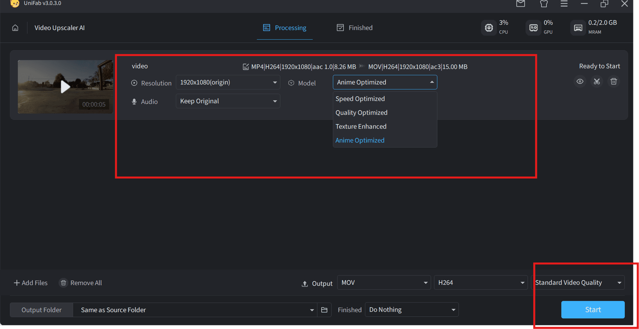Open the hamburger menu

tap(564, 4)
